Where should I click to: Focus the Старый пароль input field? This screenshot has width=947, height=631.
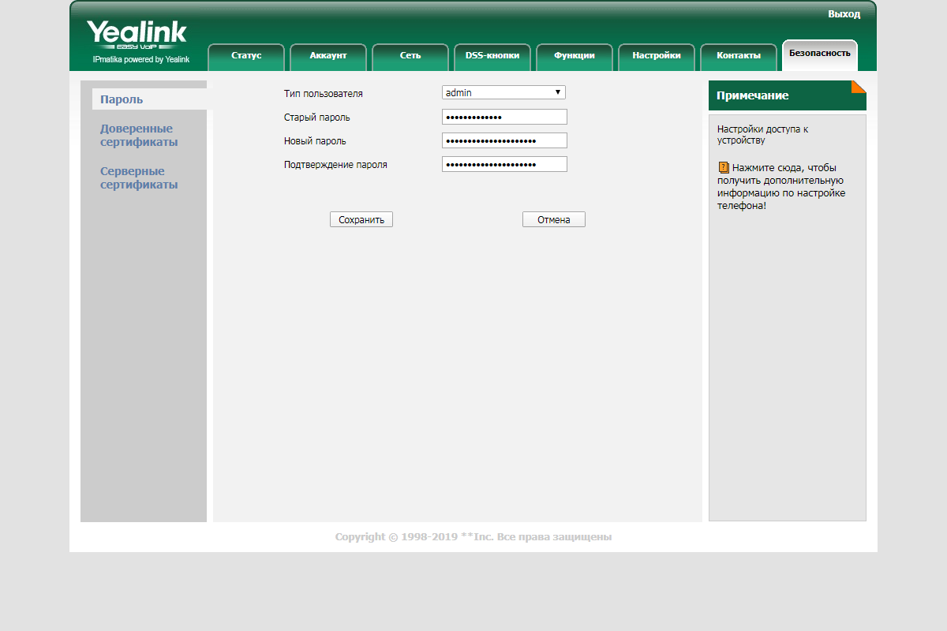click(x=504, y=117)
